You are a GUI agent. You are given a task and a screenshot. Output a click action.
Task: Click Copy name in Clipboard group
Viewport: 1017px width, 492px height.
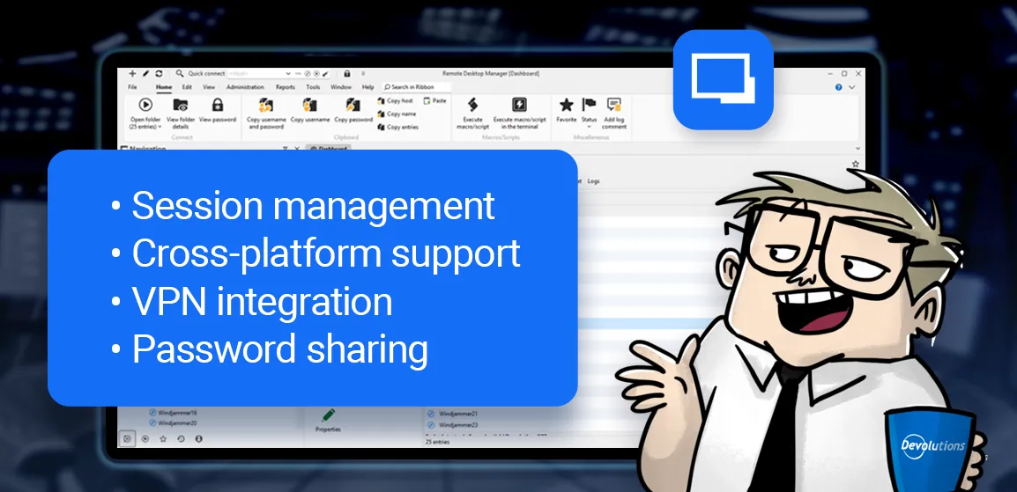[397, 114]
